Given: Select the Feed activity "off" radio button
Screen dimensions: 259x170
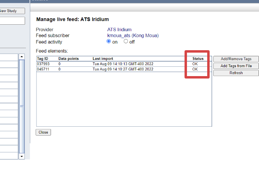Looking at the screenshot, I should pyautogui.click(x=126, y=41).
